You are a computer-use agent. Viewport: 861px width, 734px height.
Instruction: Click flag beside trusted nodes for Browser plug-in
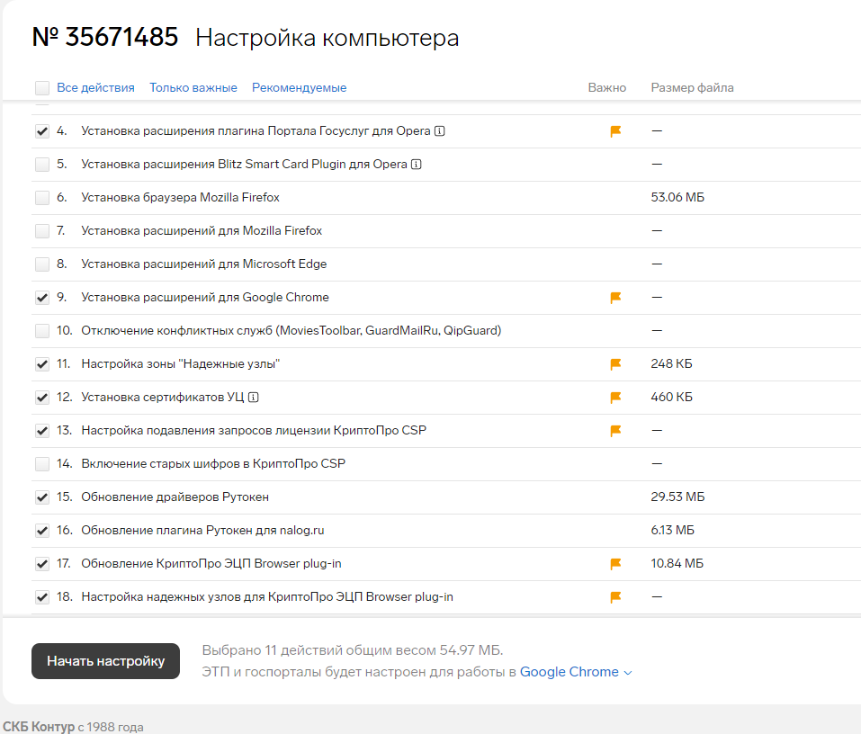614,596
